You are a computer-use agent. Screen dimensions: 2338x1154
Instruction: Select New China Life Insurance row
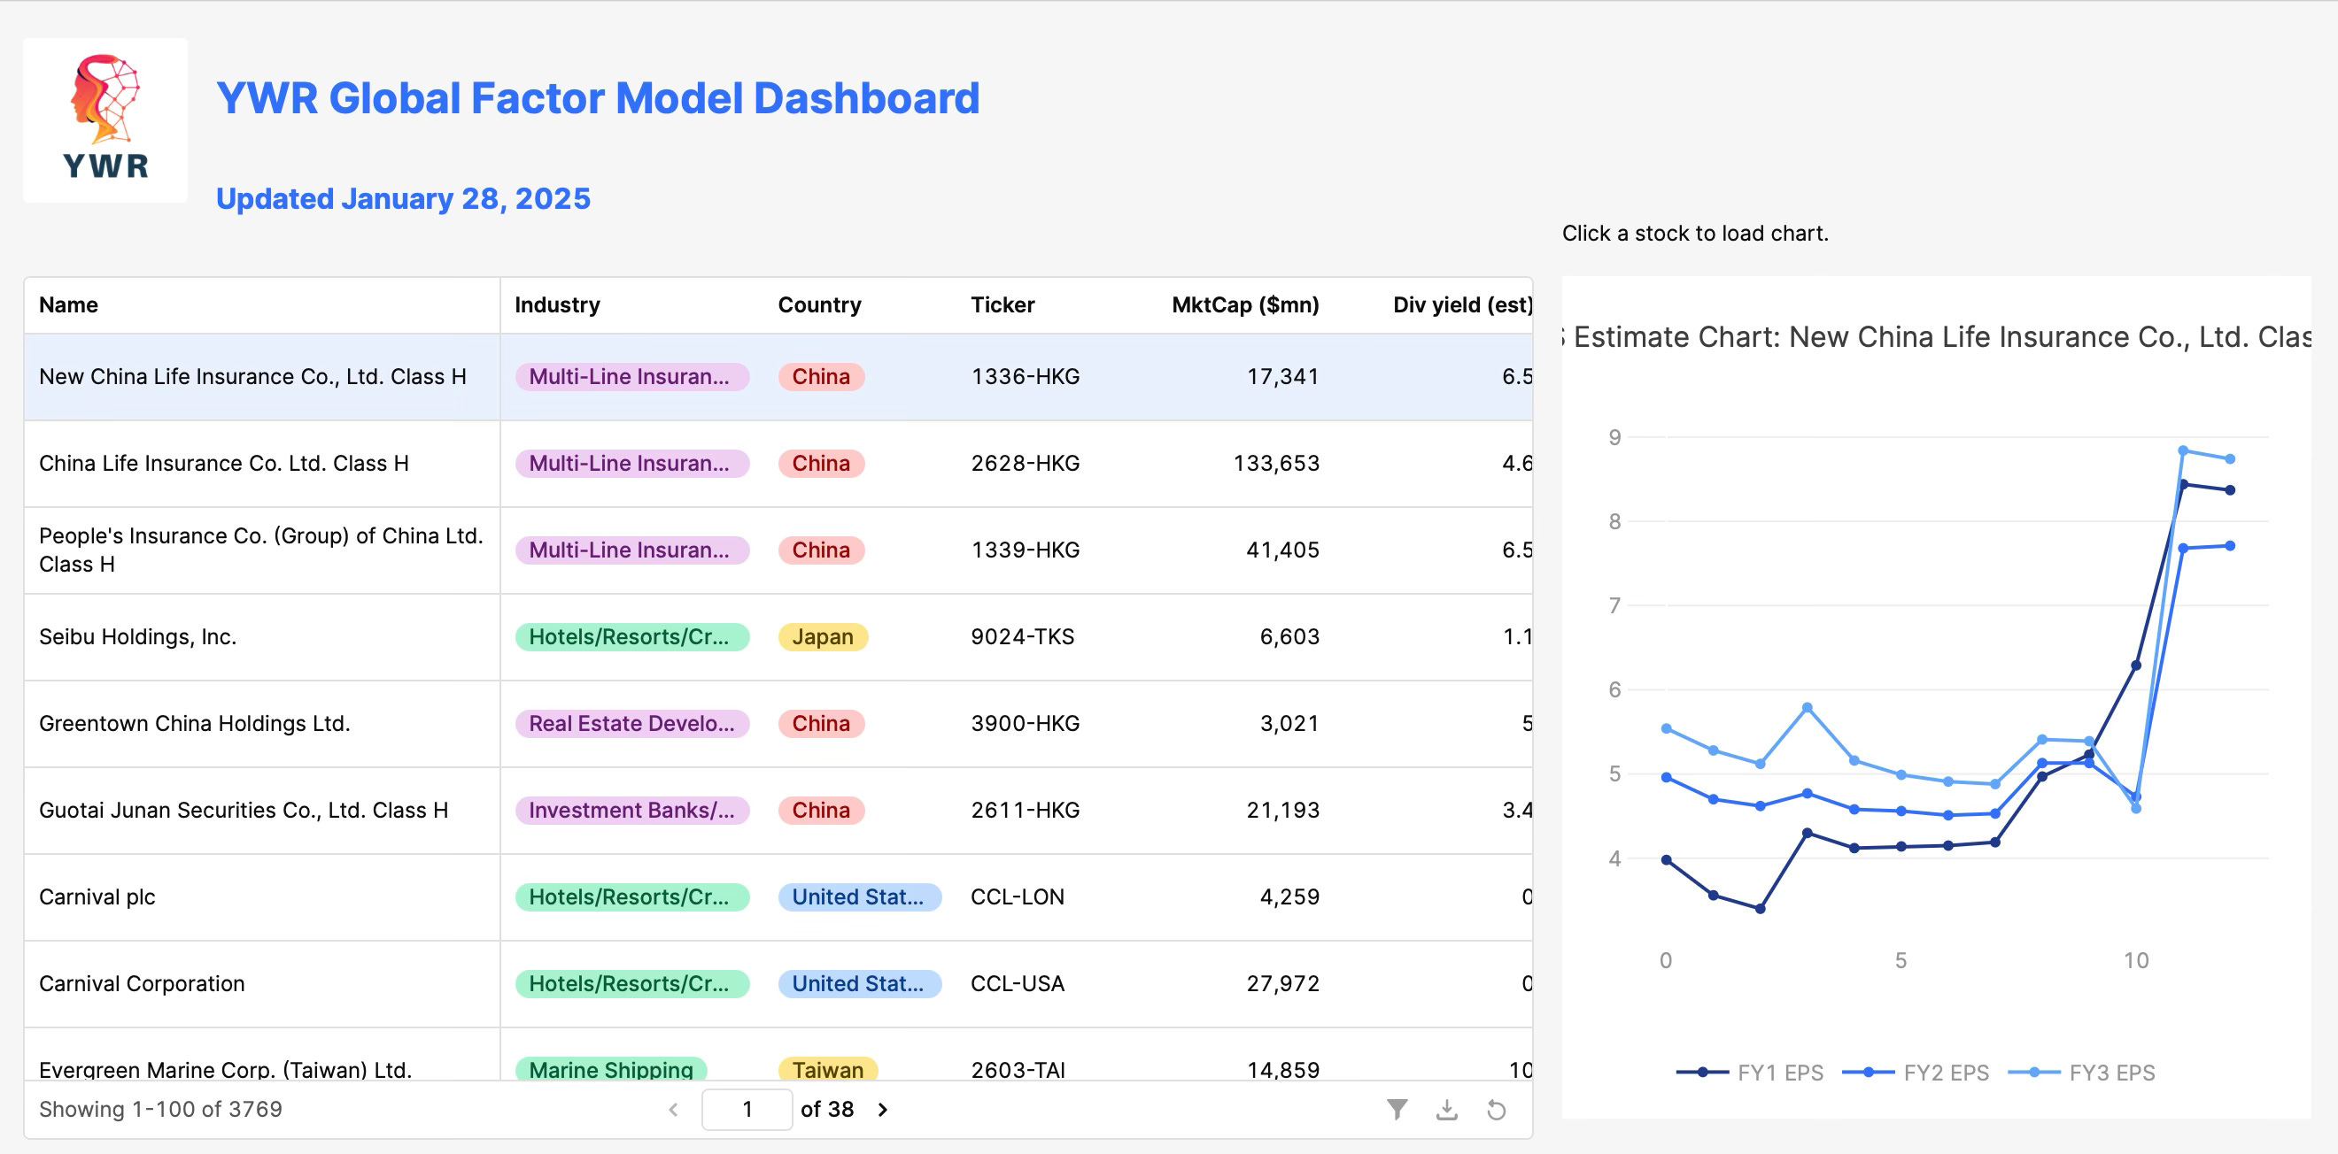[778, 376]
